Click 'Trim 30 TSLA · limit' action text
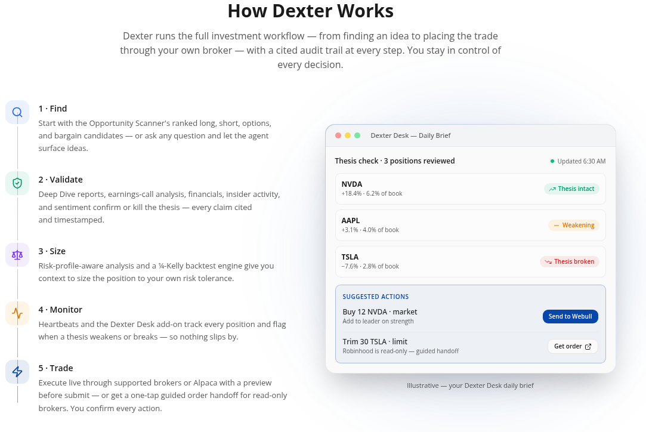 [375, 341]
